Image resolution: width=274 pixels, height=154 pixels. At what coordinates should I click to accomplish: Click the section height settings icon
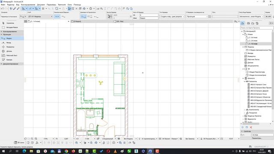point(110,16)
